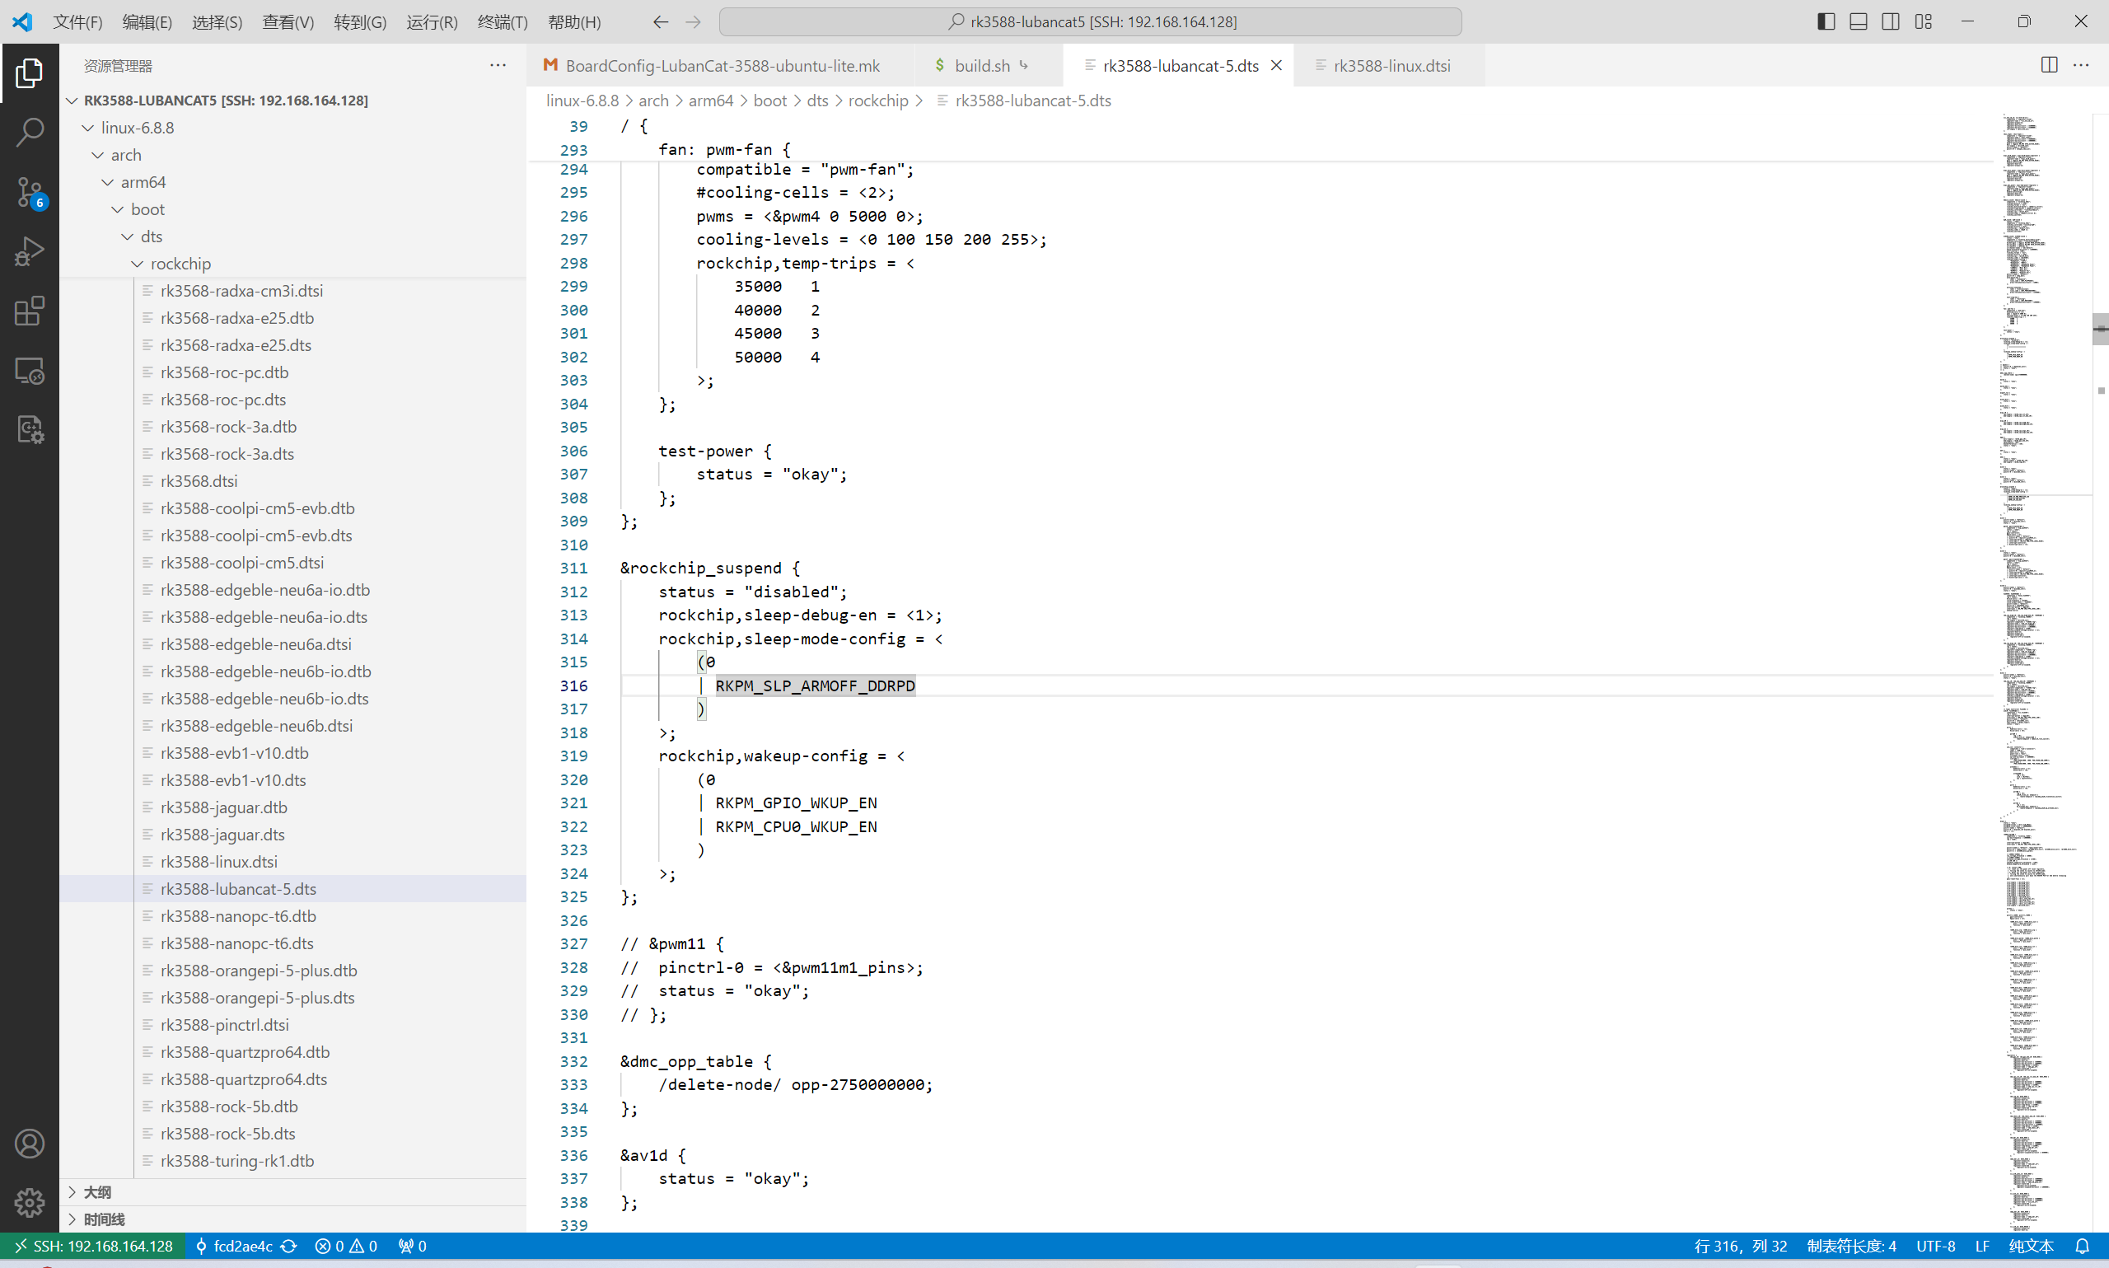Open Run and Debug view
Screen dimensions: 2109x1268
29,251
